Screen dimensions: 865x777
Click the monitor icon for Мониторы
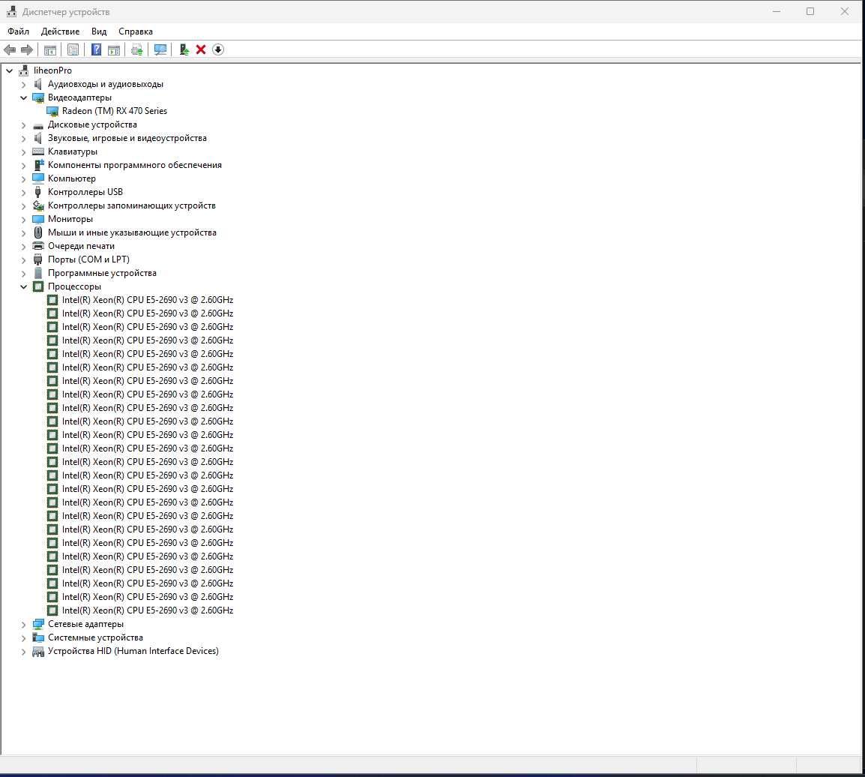tap(38, 219)
